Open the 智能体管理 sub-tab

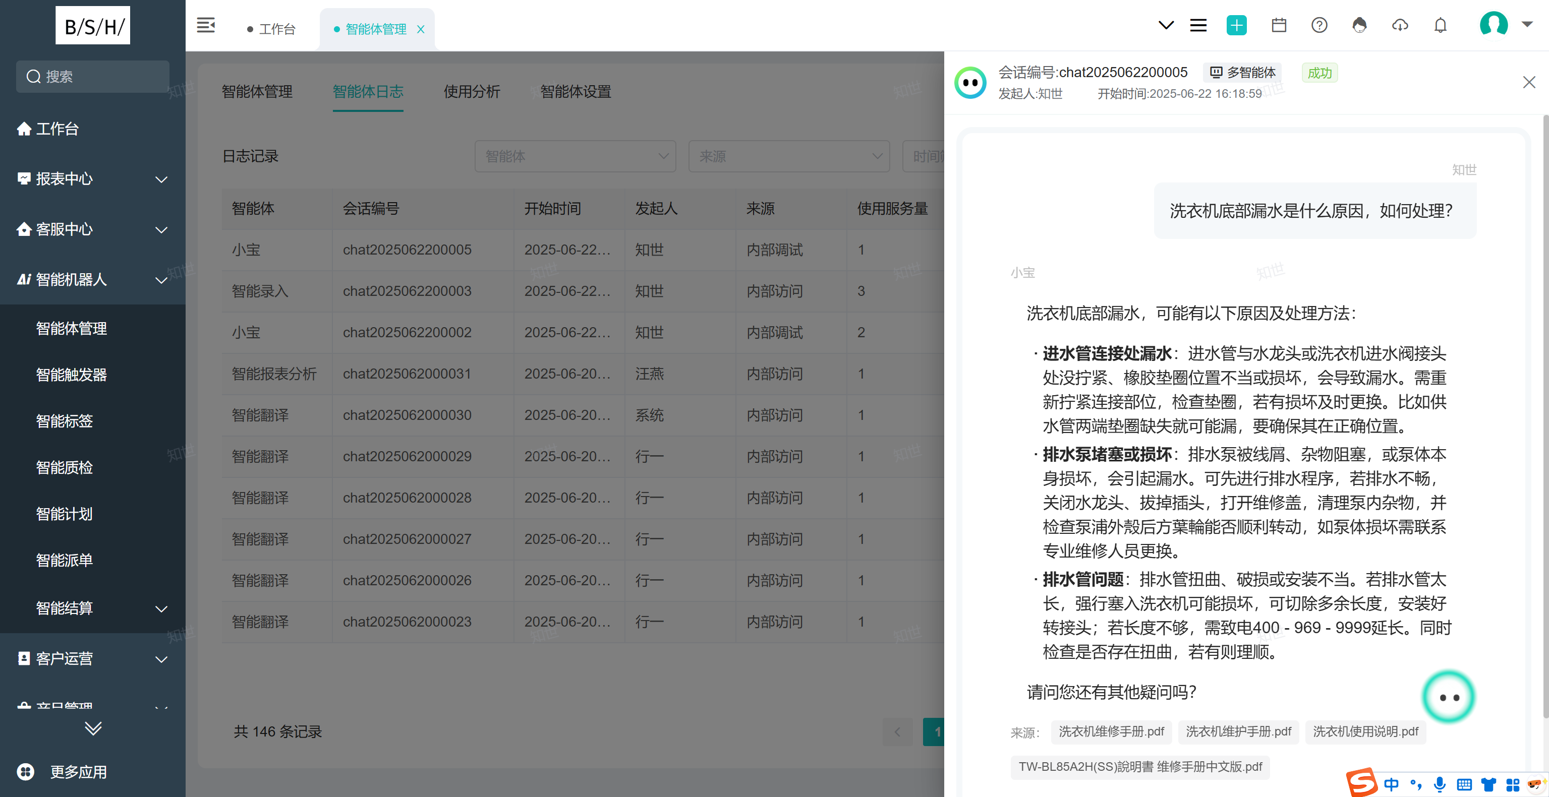pos(257,91)
